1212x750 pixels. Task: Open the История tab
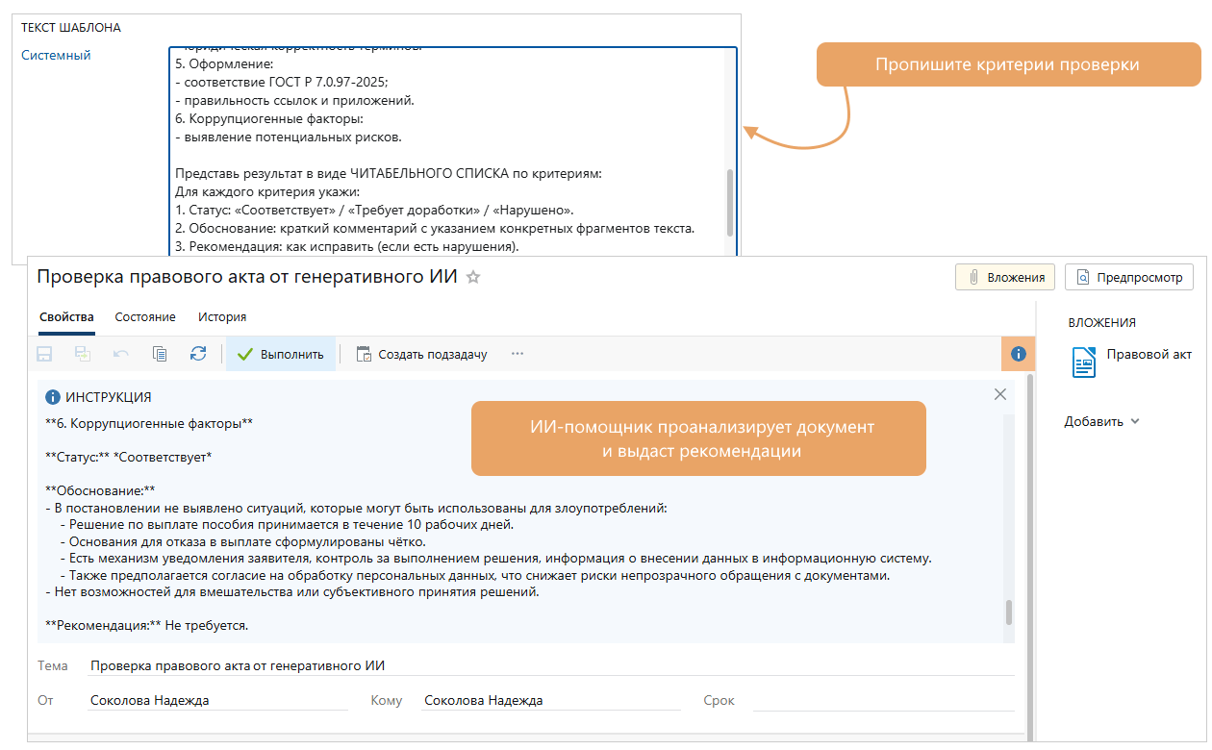tap(222, 316)
